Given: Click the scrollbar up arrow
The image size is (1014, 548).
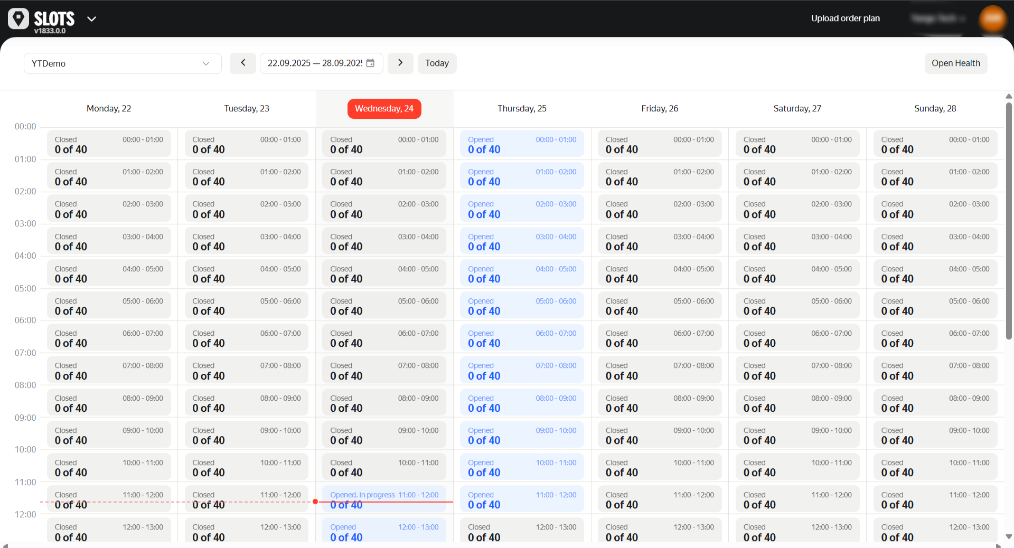Looking at the screenshot, I should (1008, 96).
